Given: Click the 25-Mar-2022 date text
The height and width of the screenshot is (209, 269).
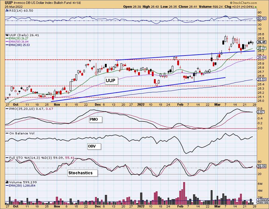Looking at the screenshot, I should tap(13, 7).
